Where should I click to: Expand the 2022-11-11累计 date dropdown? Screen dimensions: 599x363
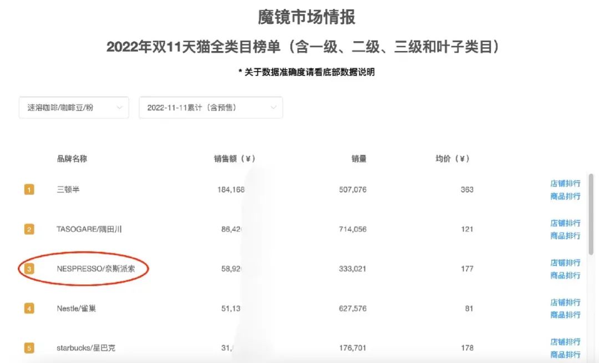coord(211,108)
